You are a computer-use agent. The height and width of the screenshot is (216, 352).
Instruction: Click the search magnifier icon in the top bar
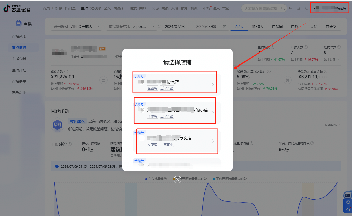283,8
